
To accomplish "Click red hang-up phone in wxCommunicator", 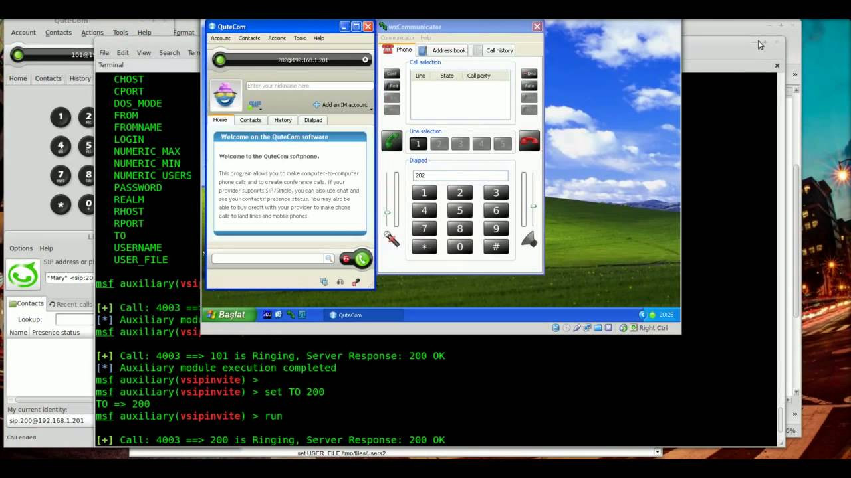I will pos(529,141).
